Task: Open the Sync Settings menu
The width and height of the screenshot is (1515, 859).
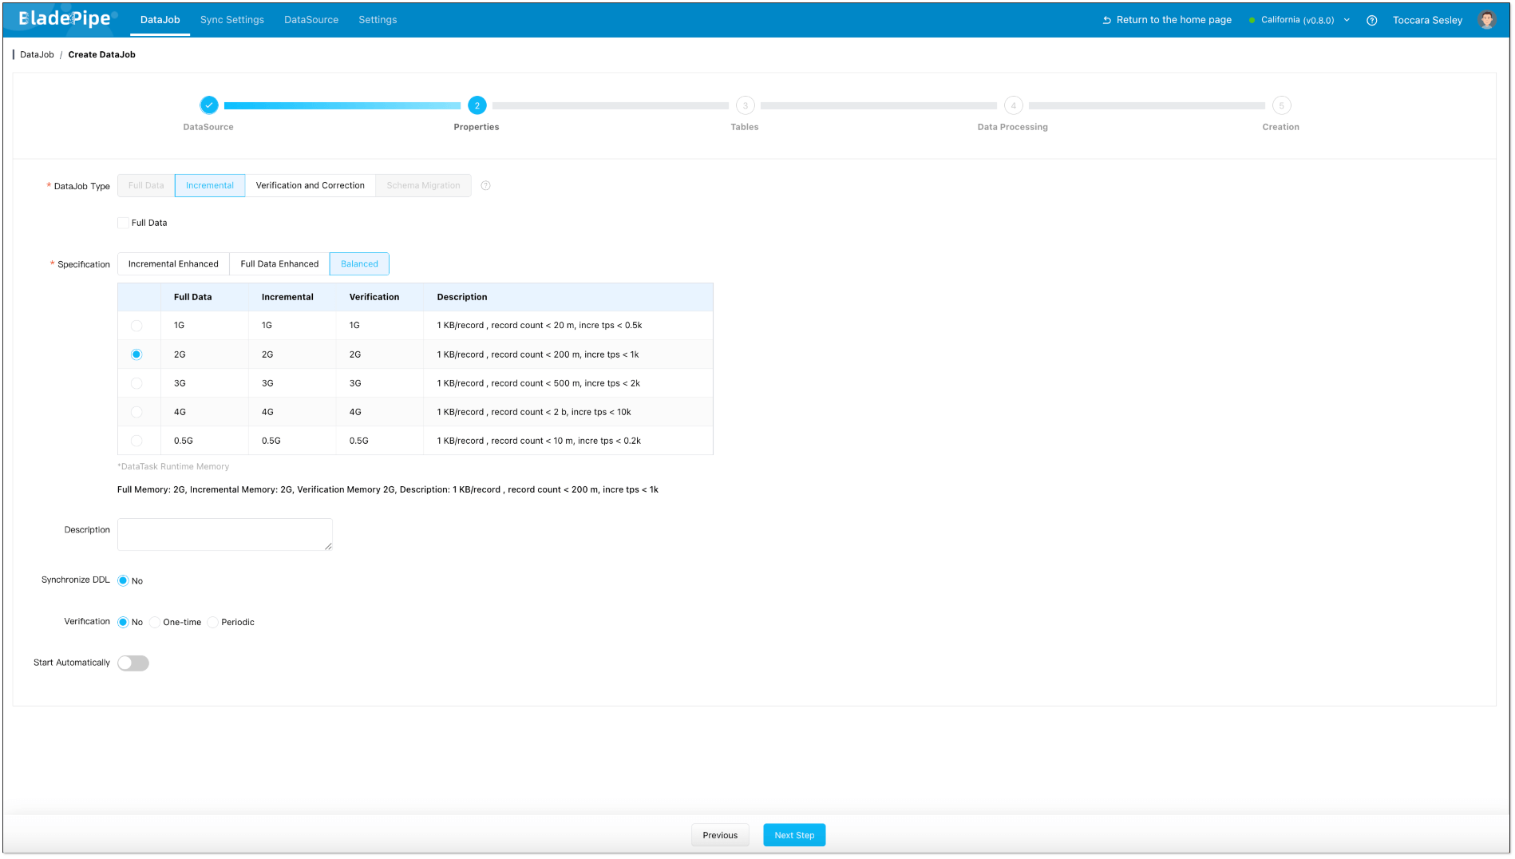Action: pyautogui.click(x=231, y=20)
